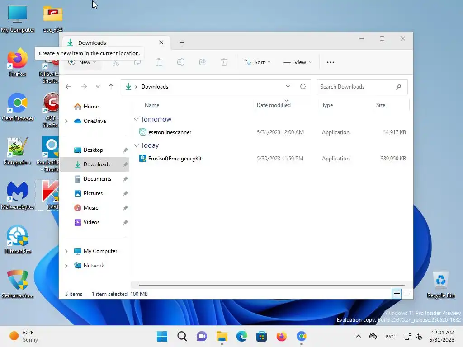Close the Downloads tab
This screenshot has width=463, height=347.
click(161, 42)
